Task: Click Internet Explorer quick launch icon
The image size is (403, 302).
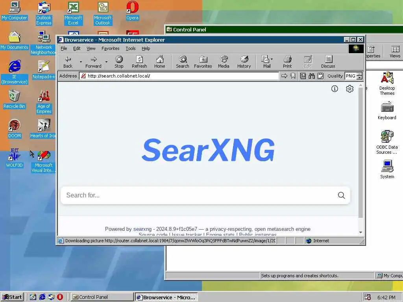Action: point(42,297)
